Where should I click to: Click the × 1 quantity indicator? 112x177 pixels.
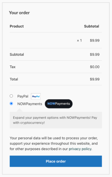point(79,41)
